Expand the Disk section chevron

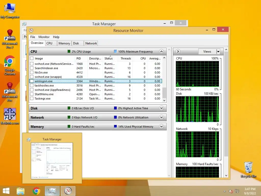tap(161, 108)
